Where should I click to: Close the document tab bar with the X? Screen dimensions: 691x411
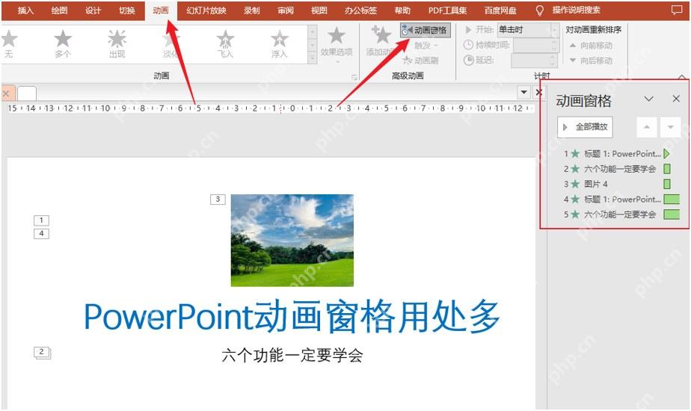(x=538, y=92)
